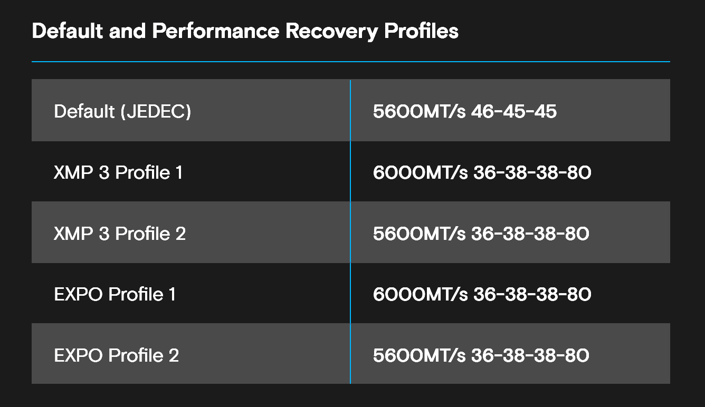
Task: Click 6000MT/s in the XMP 3 Profile 1 row
Action: pyautogui.click(x=420, y=172)
